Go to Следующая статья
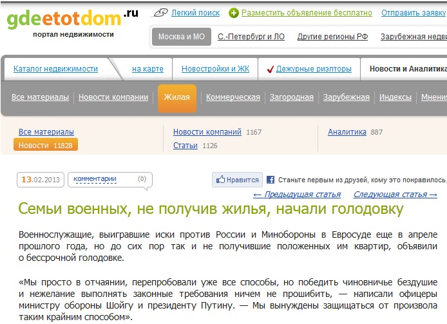This screenshot has height=324, width=447. (x=395, y=195)
